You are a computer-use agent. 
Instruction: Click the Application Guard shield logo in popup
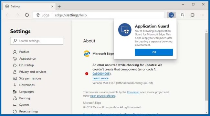tap(125, 30)
